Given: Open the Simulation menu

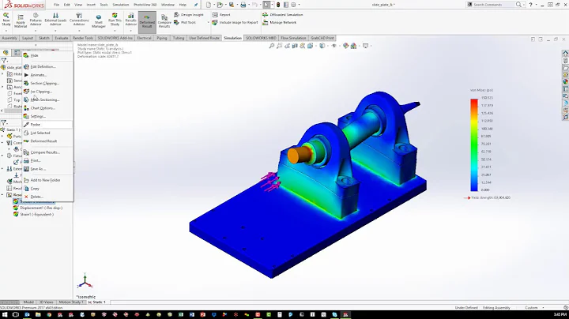Looking at the screenshot, I should 120,5.
